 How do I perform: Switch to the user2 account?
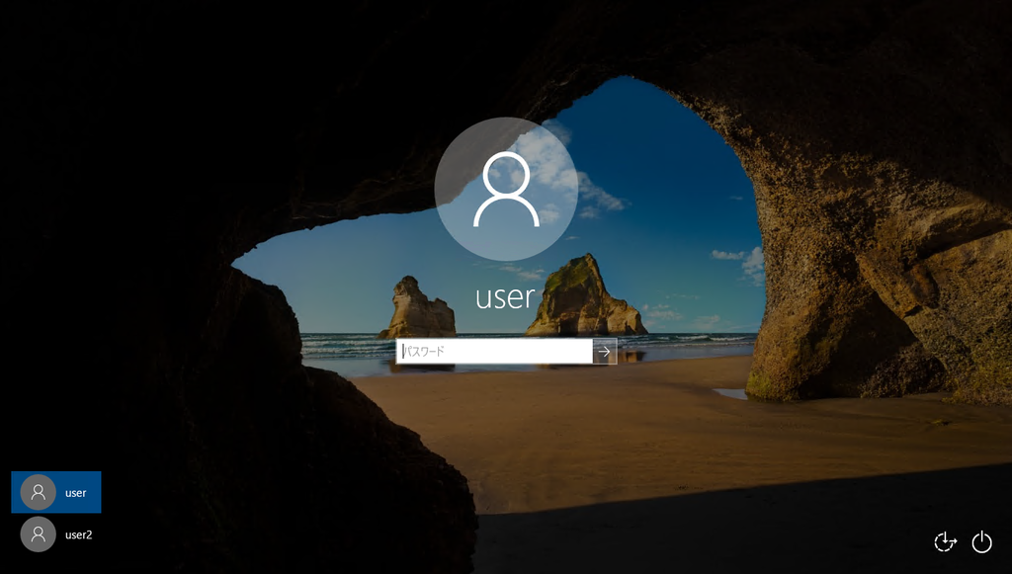[x=56, y=534]
